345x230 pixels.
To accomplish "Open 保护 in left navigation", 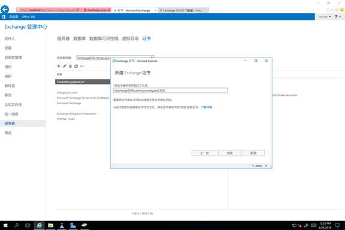I will tap(8, 77).
